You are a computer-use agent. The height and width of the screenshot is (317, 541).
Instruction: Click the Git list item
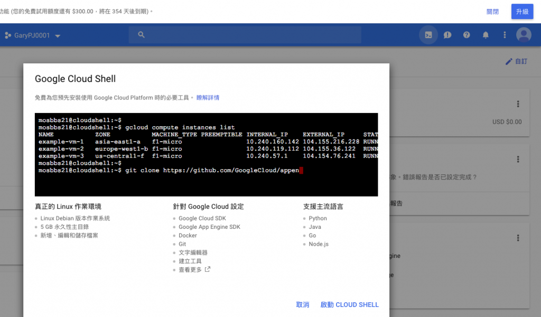[182, 244]
